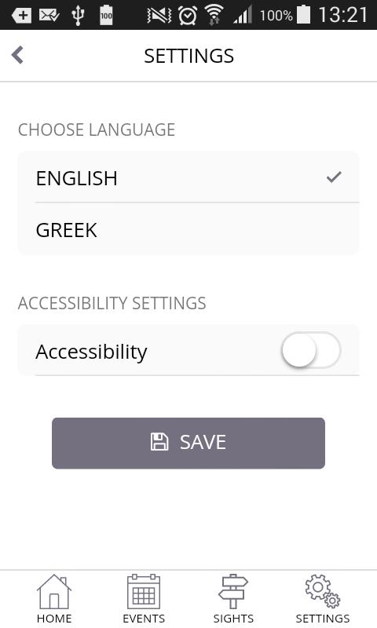Go back using the left chevron arrow
The width and height of the screenshot is (377, 628).
pos(17,55)
